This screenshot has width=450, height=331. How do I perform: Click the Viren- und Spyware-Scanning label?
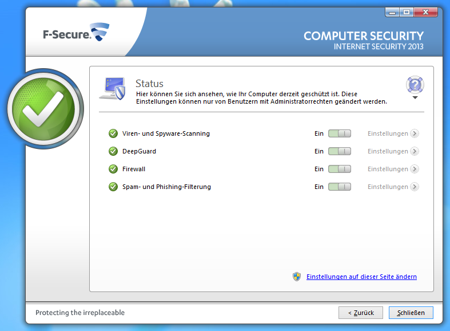[x=166, y=133]
